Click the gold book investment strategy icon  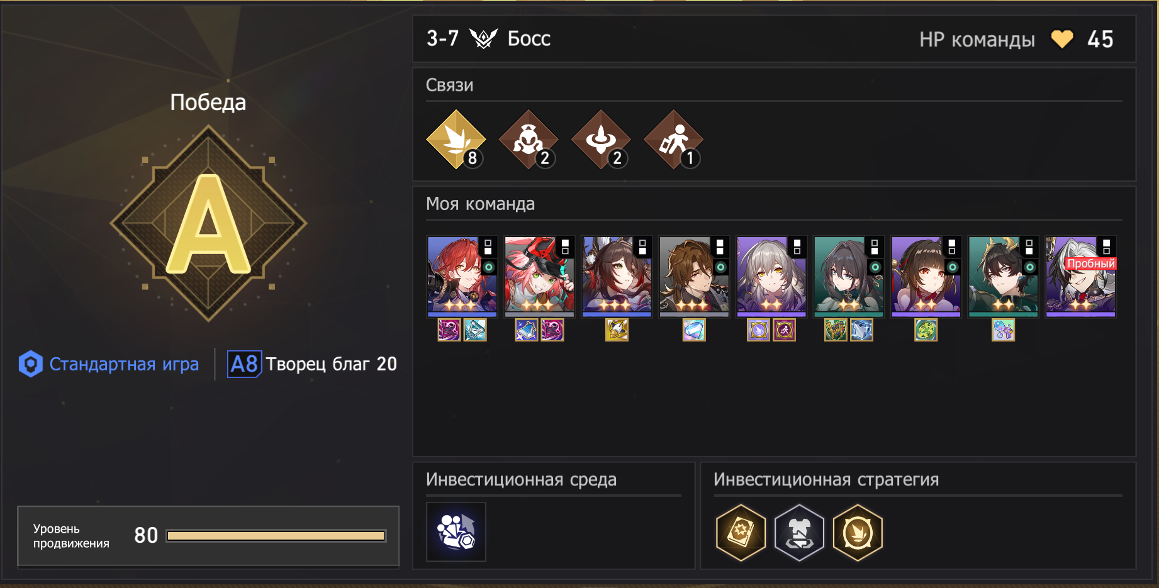[741, 533]
